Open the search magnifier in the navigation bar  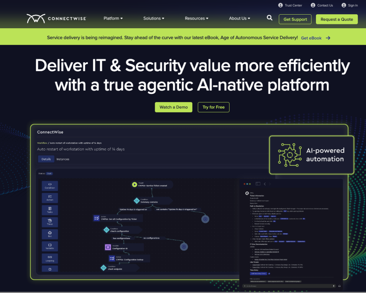tap(269, 17)
